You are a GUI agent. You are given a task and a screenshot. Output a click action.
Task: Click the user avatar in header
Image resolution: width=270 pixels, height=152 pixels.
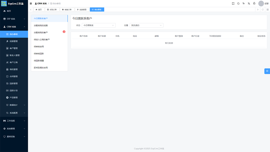261,4
